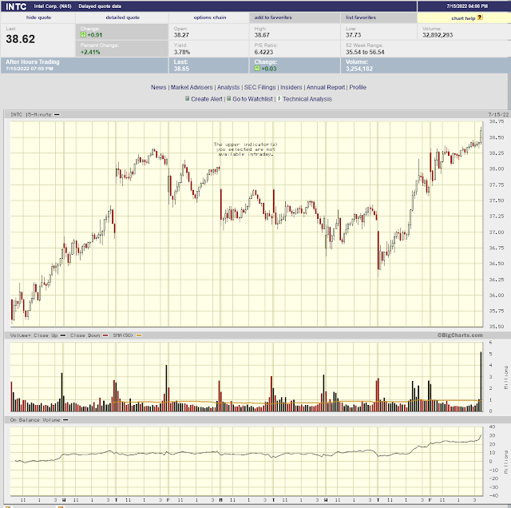Screen dimensions: 511x508
Task: Open the Annual Report link
Action: [326, 87]
